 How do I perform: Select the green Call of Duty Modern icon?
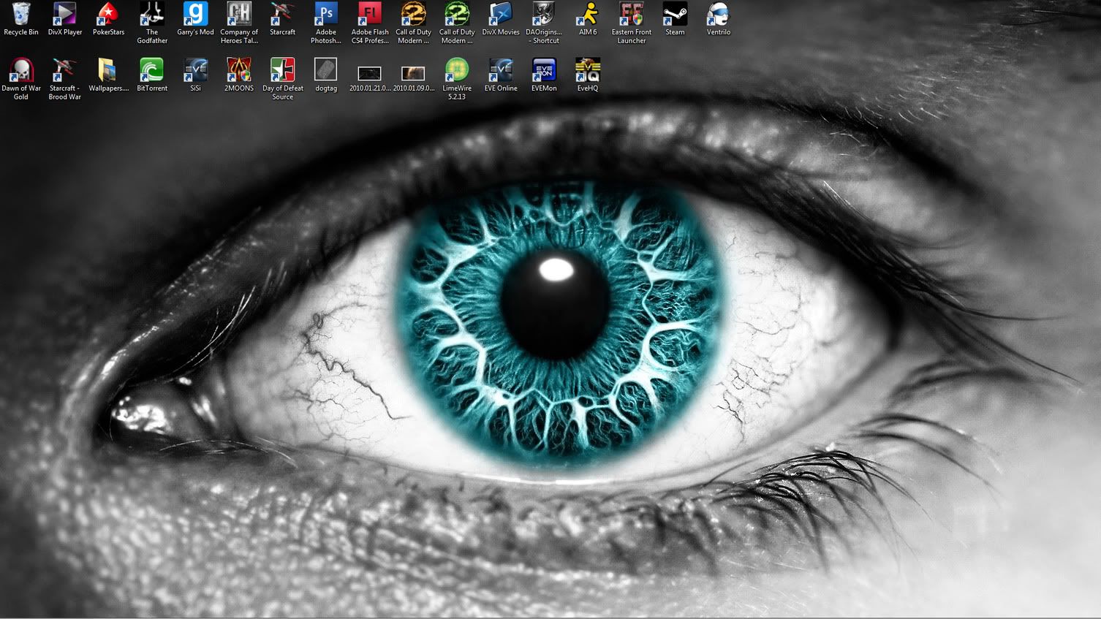point(457,14)
